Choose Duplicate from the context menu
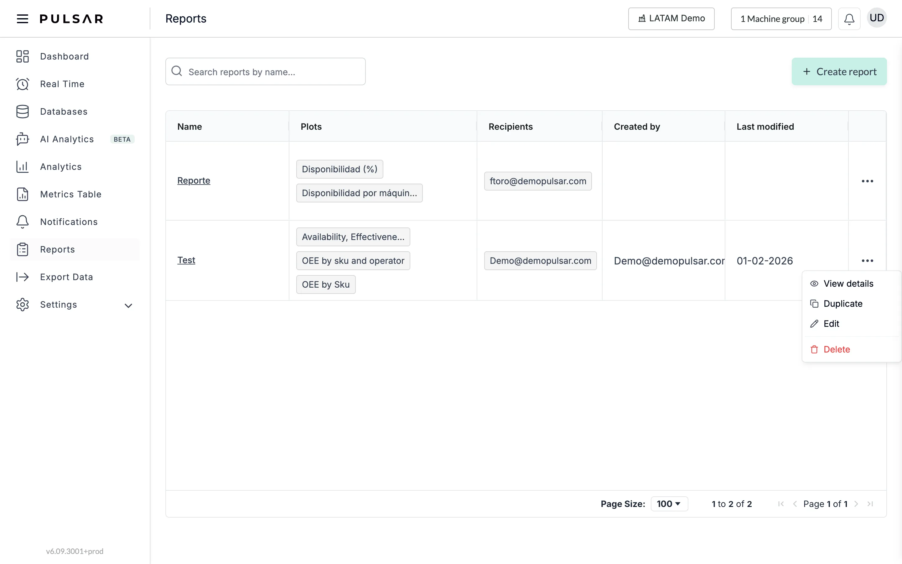902x564 pixels. [x=851, y=304]
